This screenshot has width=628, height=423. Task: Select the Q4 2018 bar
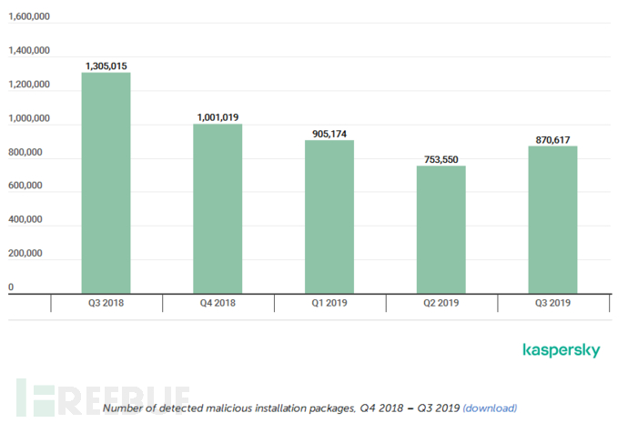click(x=218, y=208)
